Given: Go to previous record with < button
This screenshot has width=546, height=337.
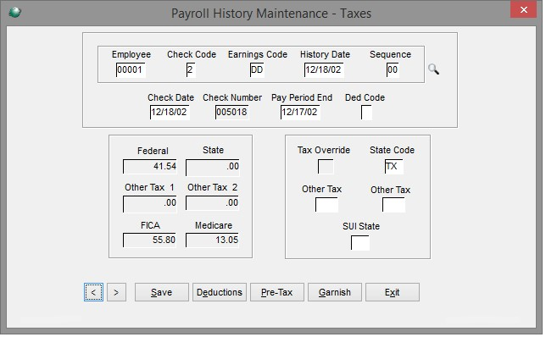Looking at the screenshot, I should [93, 292].
